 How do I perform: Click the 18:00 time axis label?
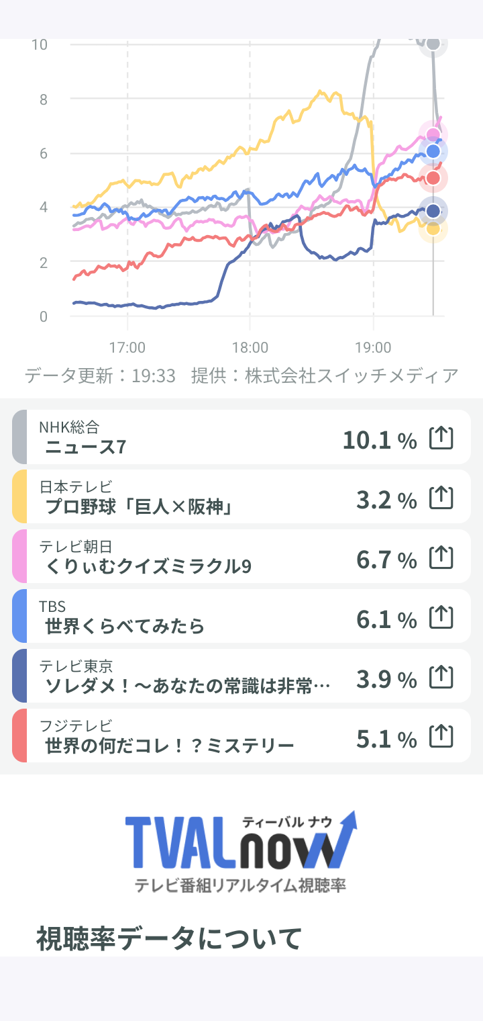(x=250, y=348)
